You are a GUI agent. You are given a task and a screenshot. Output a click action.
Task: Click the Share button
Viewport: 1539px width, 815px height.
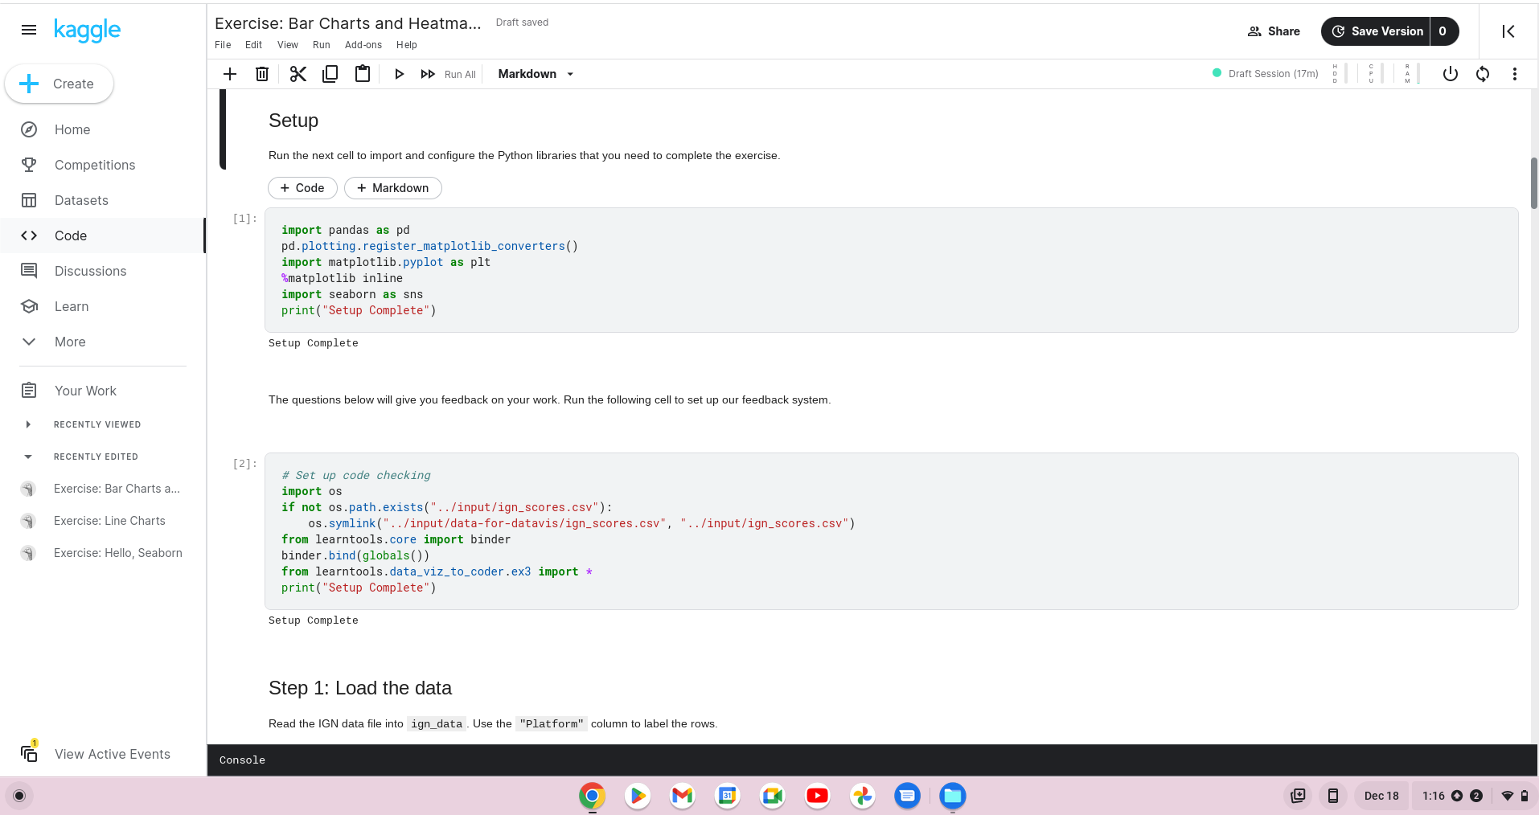tap(1274, 31)
